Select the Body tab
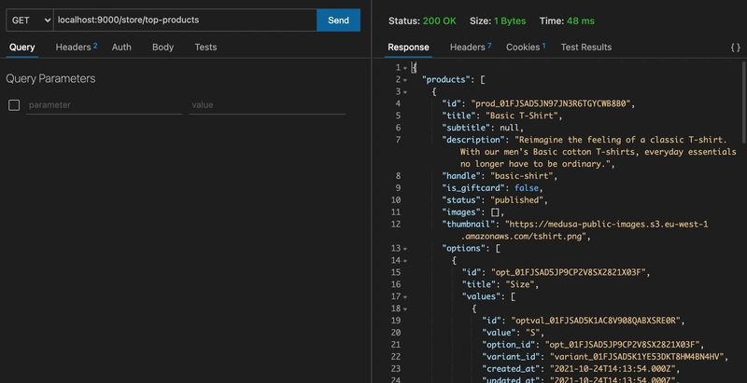This screenshot has height=383, width=747. click(x=162, y=47)
